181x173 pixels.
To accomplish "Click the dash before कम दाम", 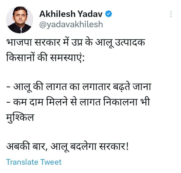I will pyautogui.click(x=8, y=102).
